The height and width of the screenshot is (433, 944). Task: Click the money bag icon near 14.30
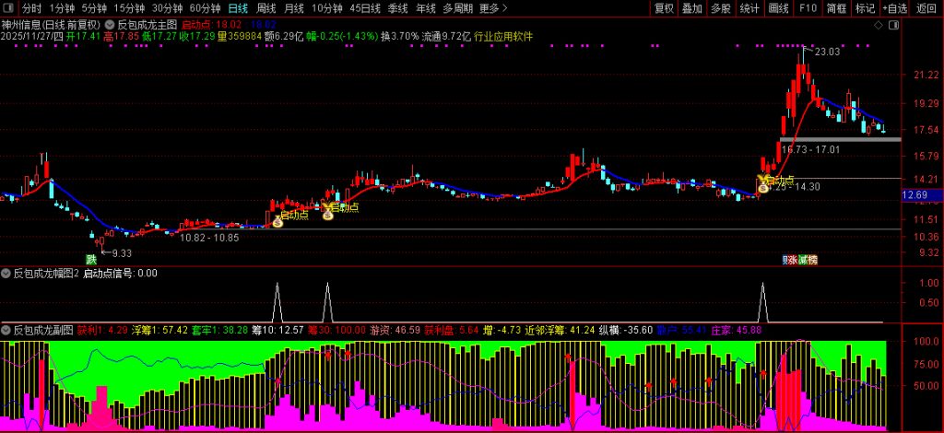(763, 187)
